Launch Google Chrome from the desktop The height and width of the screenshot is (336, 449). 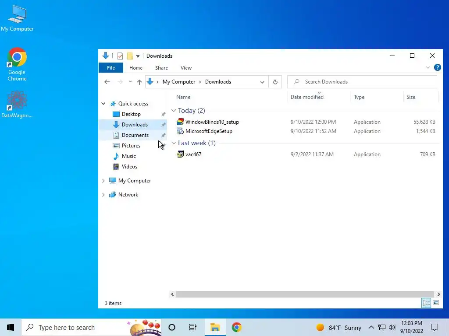[x=17, y=65]
